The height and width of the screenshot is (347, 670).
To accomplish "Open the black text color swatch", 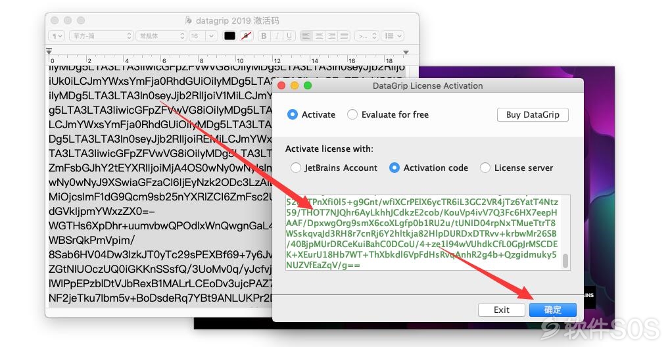I will (230, 36).
